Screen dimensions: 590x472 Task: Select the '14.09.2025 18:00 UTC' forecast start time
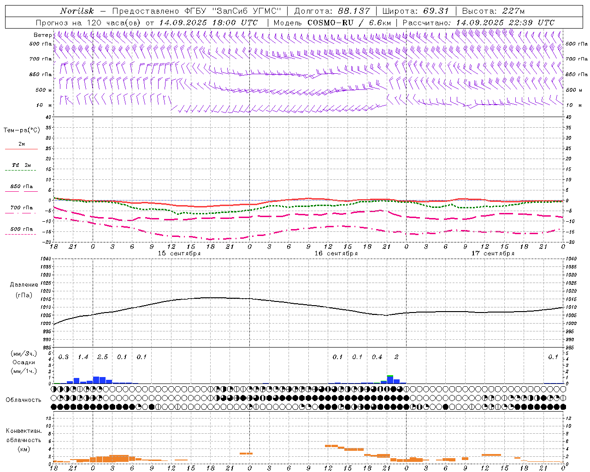coord(208,23)
